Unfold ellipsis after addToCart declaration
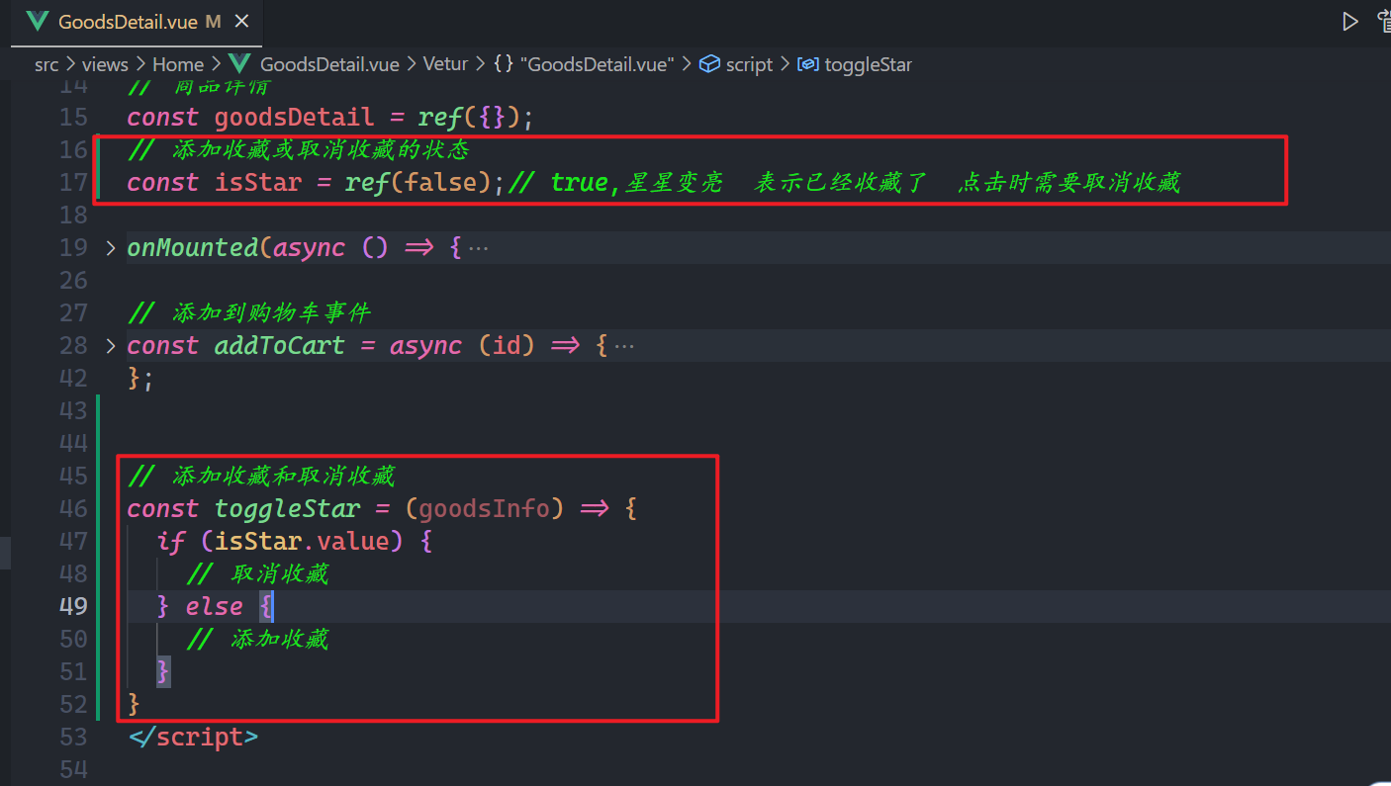This screenshot has height=786, width=1391. 623,346
